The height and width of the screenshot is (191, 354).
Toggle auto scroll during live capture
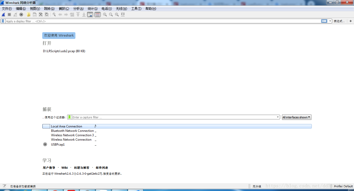[x=90, y=15]
